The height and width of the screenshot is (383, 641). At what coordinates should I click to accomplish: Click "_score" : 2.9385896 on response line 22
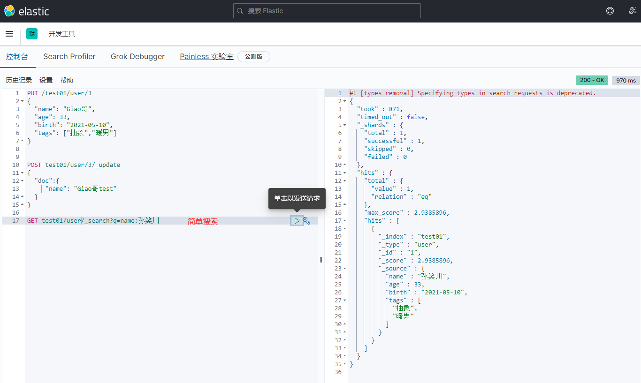(x=416, y=261)
